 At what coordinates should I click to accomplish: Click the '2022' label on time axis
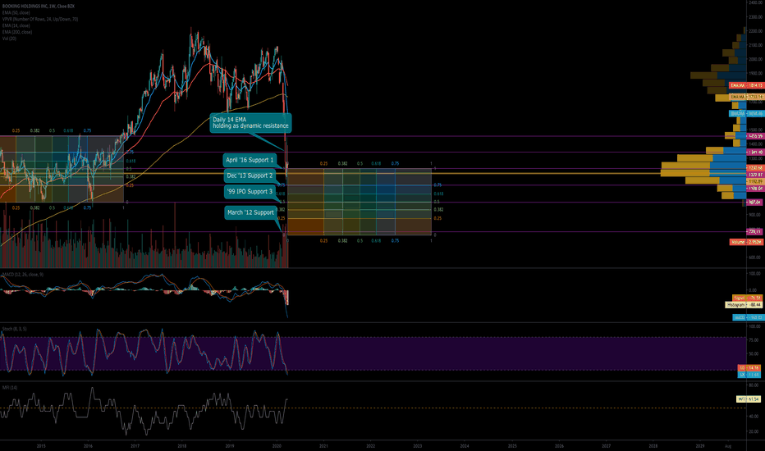(371, 445)
